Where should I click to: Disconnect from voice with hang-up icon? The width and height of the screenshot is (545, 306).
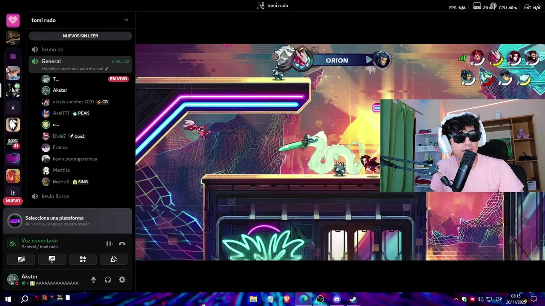[122, 244]
